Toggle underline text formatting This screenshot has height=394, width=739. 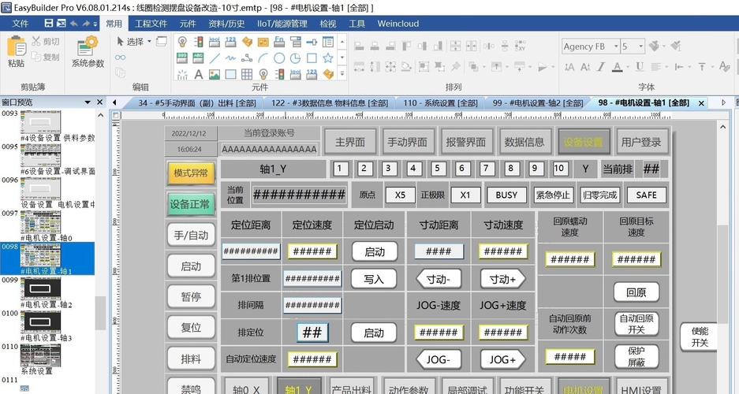point(639,67)
